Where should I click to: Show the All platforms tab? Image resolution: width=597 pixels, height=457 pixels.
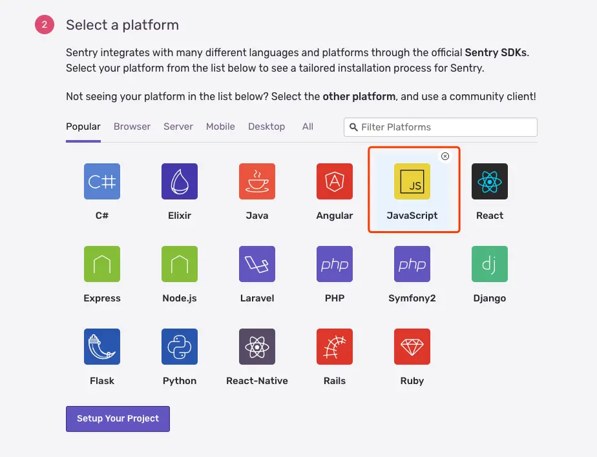(x=308, y=127)
